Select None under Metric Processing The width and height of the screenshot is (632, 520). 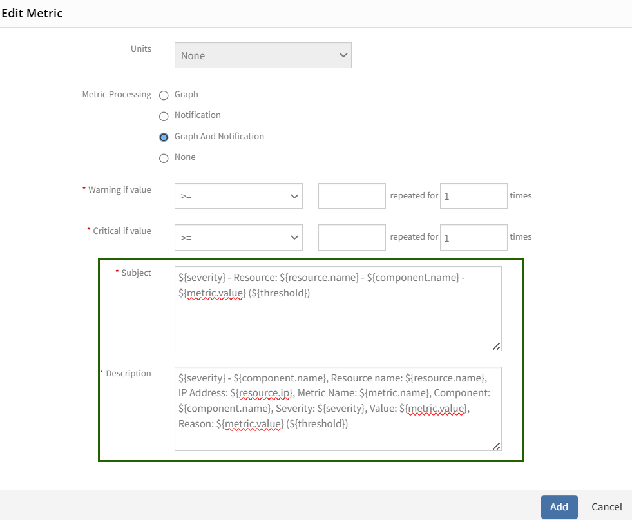164,159
